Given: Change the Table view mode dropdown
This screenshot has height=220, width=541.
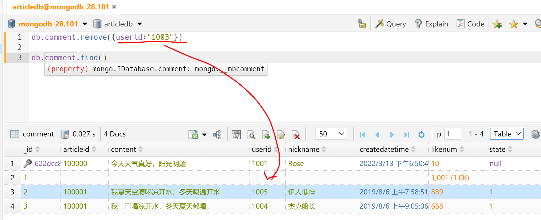Looking at the screenshot, I should 507,134.
